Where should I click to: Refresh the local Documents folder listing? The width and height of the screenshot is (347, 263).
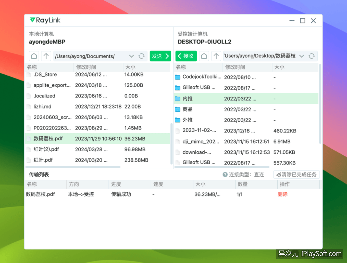tap(142, 56)
